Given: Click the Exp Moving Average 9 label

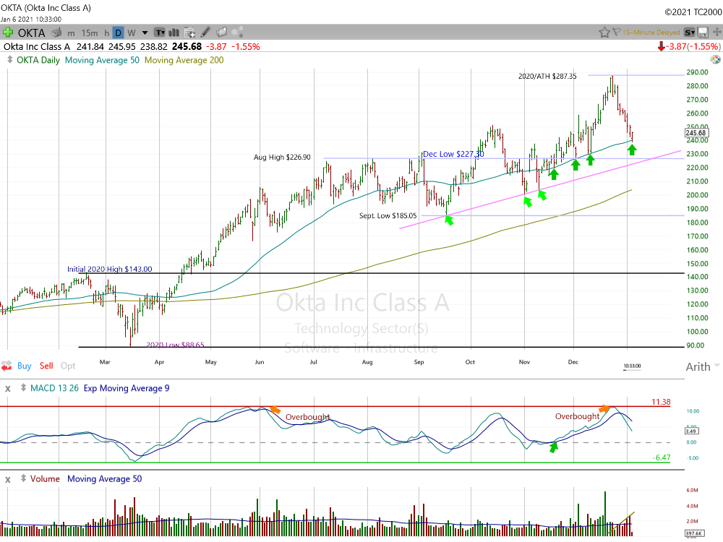Looking at the screenshot, I should (127, 388).
